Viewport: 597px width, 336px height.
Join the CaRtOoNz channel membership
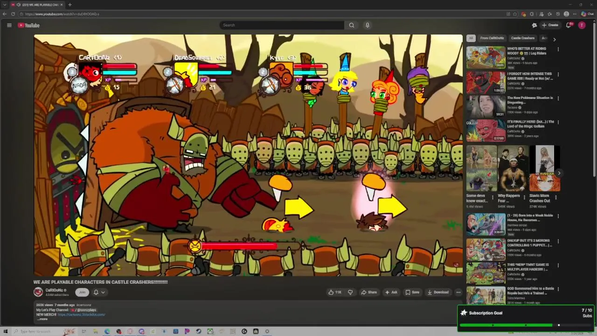(82, 292)
